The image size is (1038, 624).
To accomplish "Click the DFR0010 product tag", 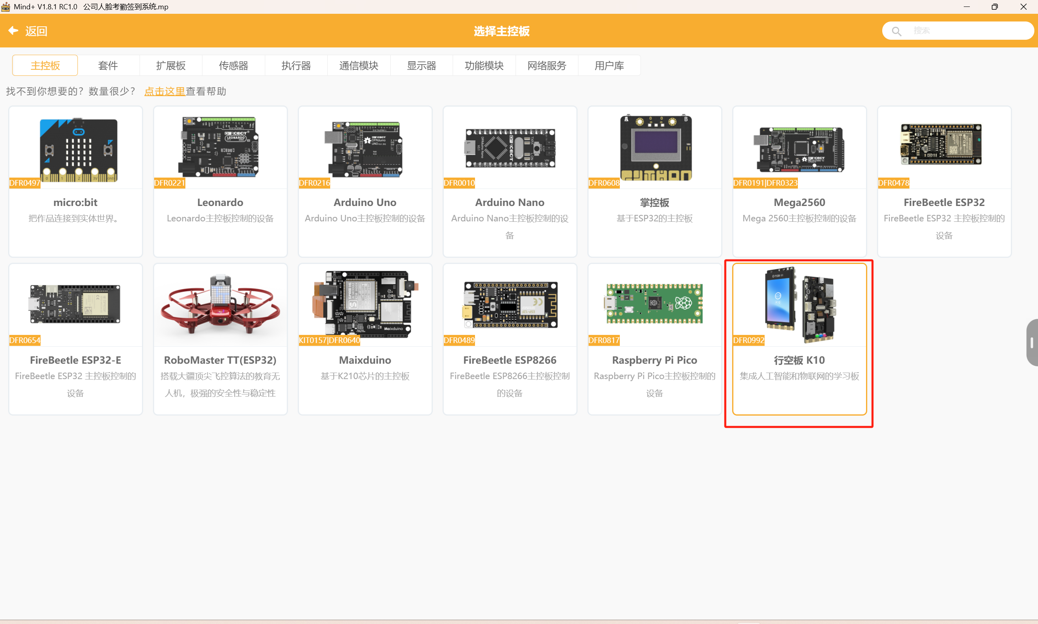I will (x=459, y=183).
